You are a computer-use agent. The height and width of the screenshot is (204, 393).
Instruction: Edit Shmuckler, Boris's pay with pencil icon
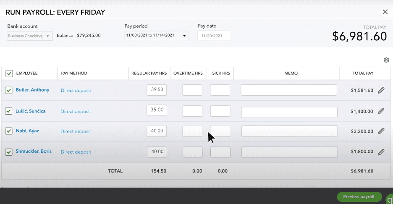[381, 152]
